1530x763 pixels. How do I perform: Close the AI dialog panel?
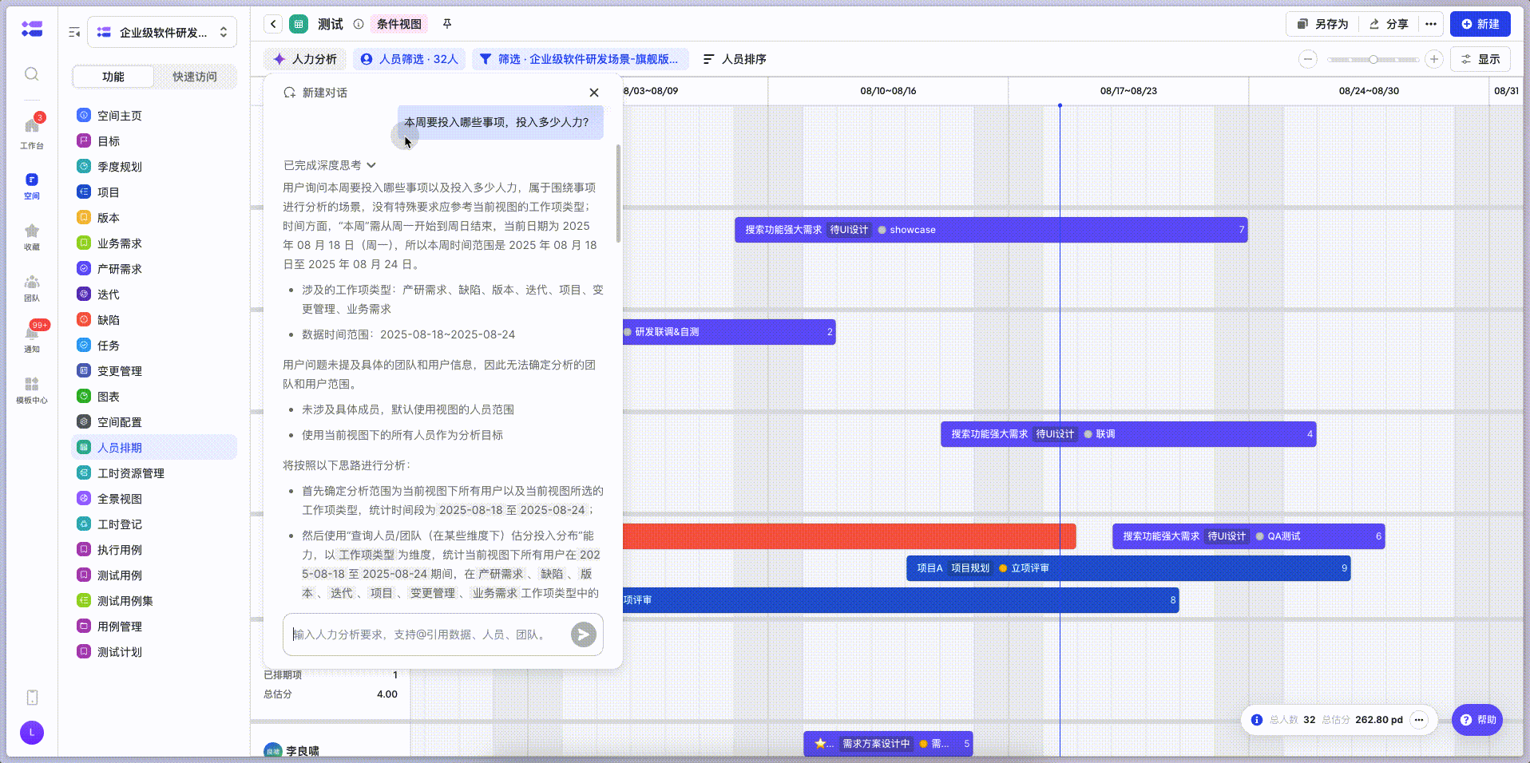pos(594,93)
